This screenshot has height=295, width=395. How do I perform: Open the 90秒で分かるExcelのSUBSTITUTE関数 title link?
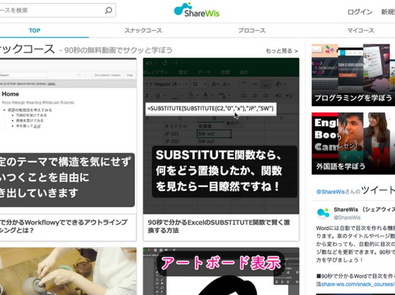tap(219, 226)
